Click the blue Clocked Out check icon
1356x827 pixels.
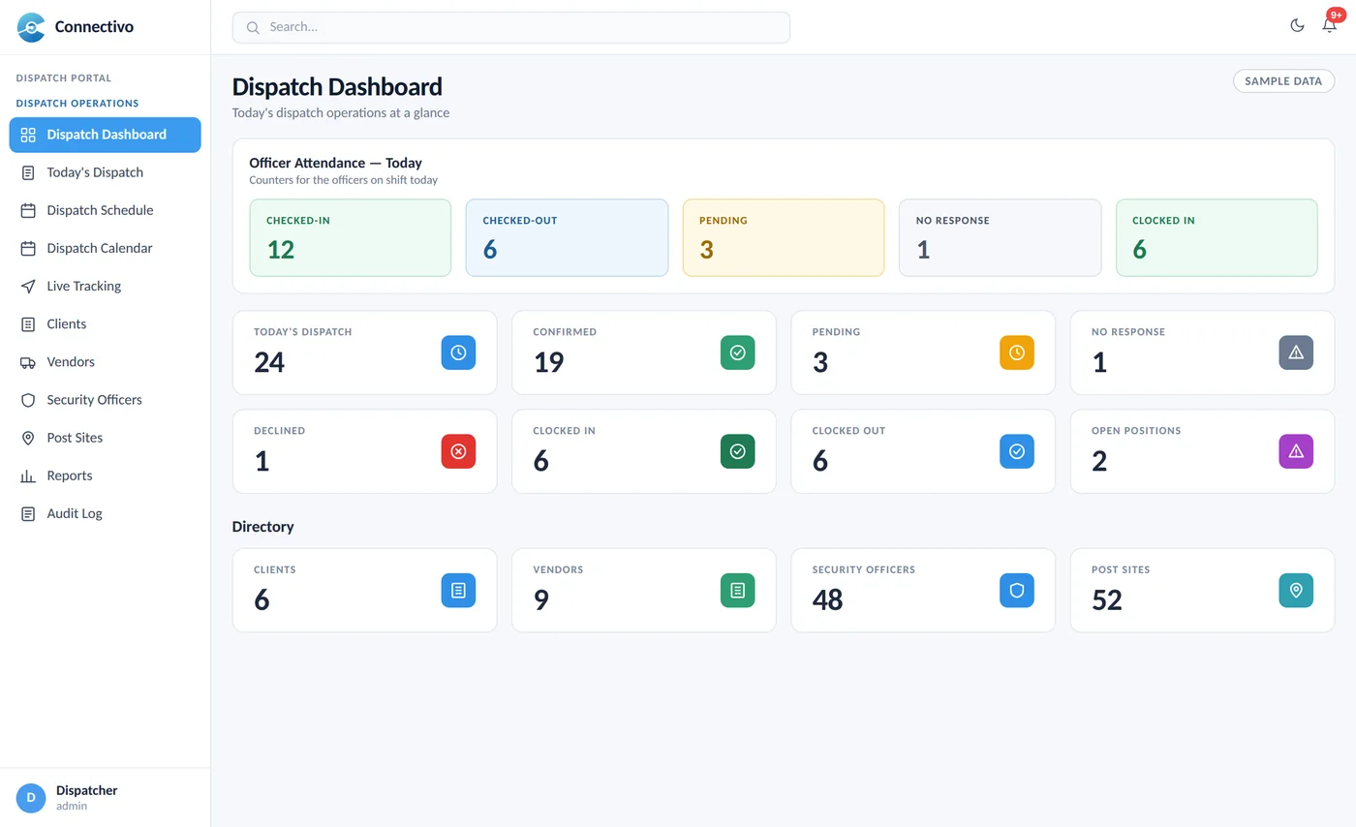[1017, 451]
